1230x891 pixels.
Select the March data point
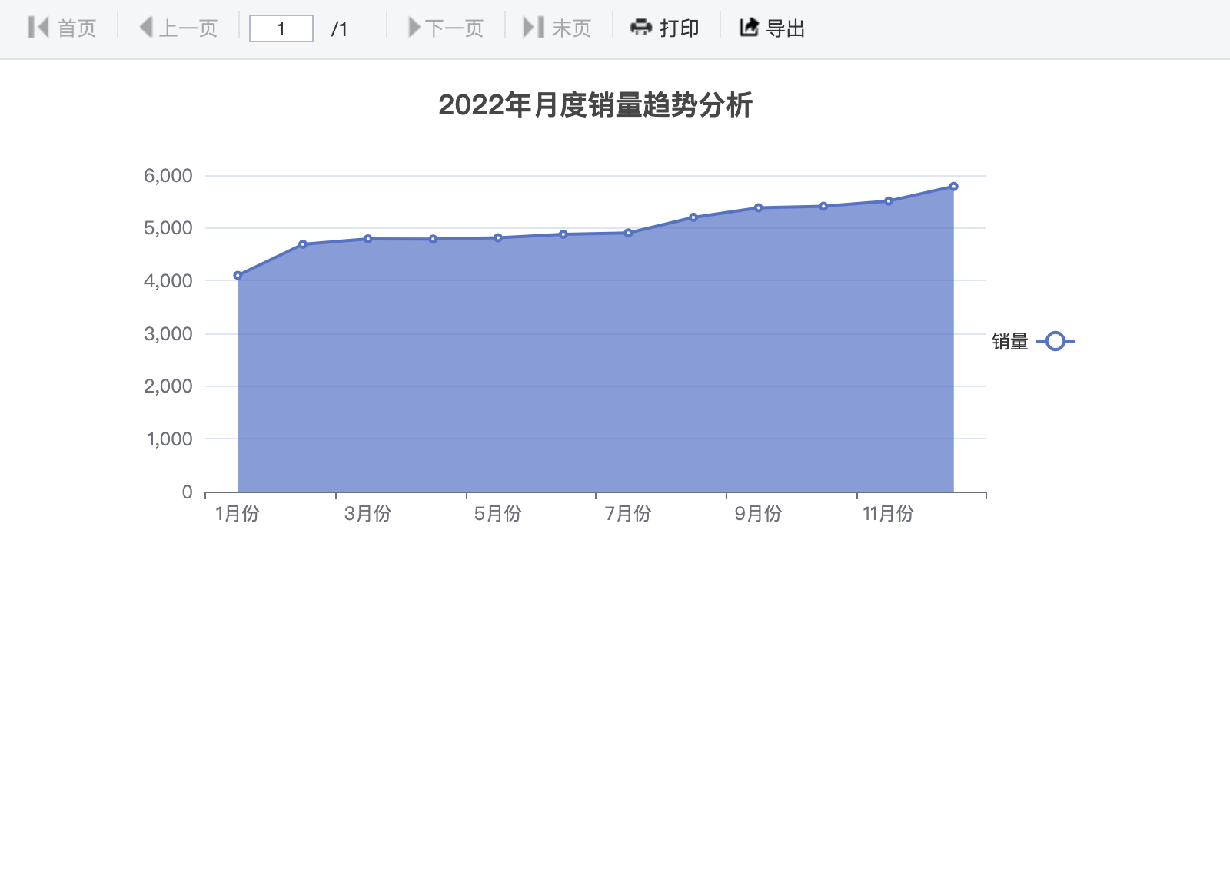tap(368, 239)
